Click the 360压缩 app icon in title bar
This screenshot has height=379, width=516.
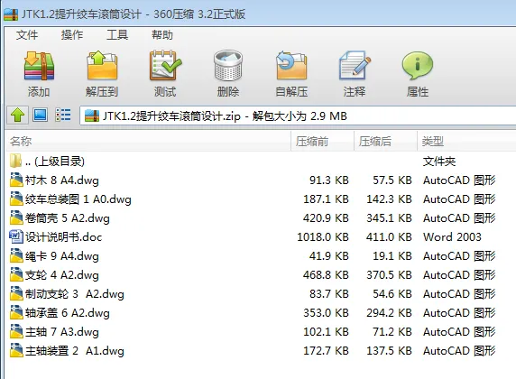click(11, 14)
